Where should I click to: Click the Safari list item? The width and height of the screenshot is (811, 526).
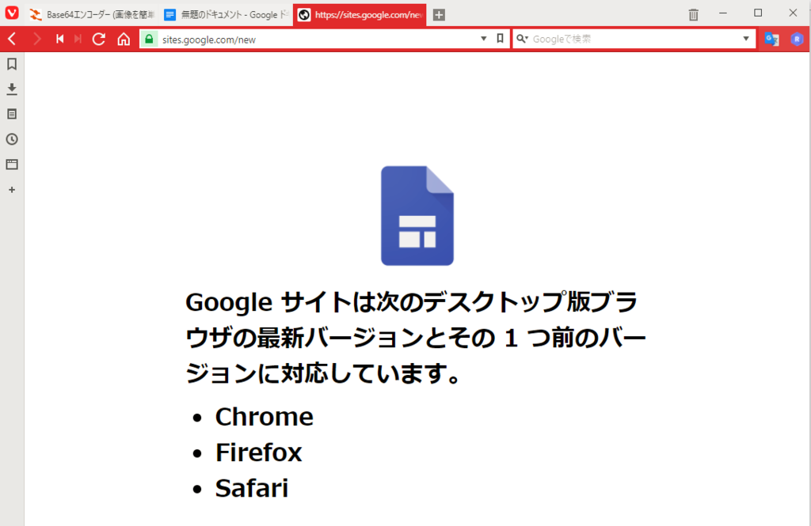tap(252, 488)
